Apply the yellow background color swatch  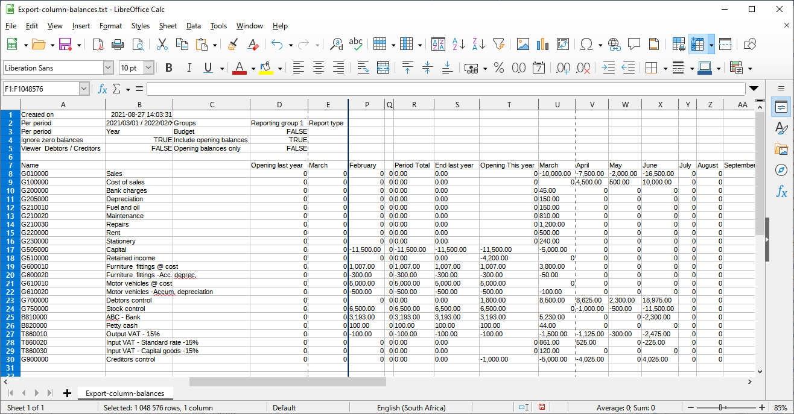tap(265, 68)
